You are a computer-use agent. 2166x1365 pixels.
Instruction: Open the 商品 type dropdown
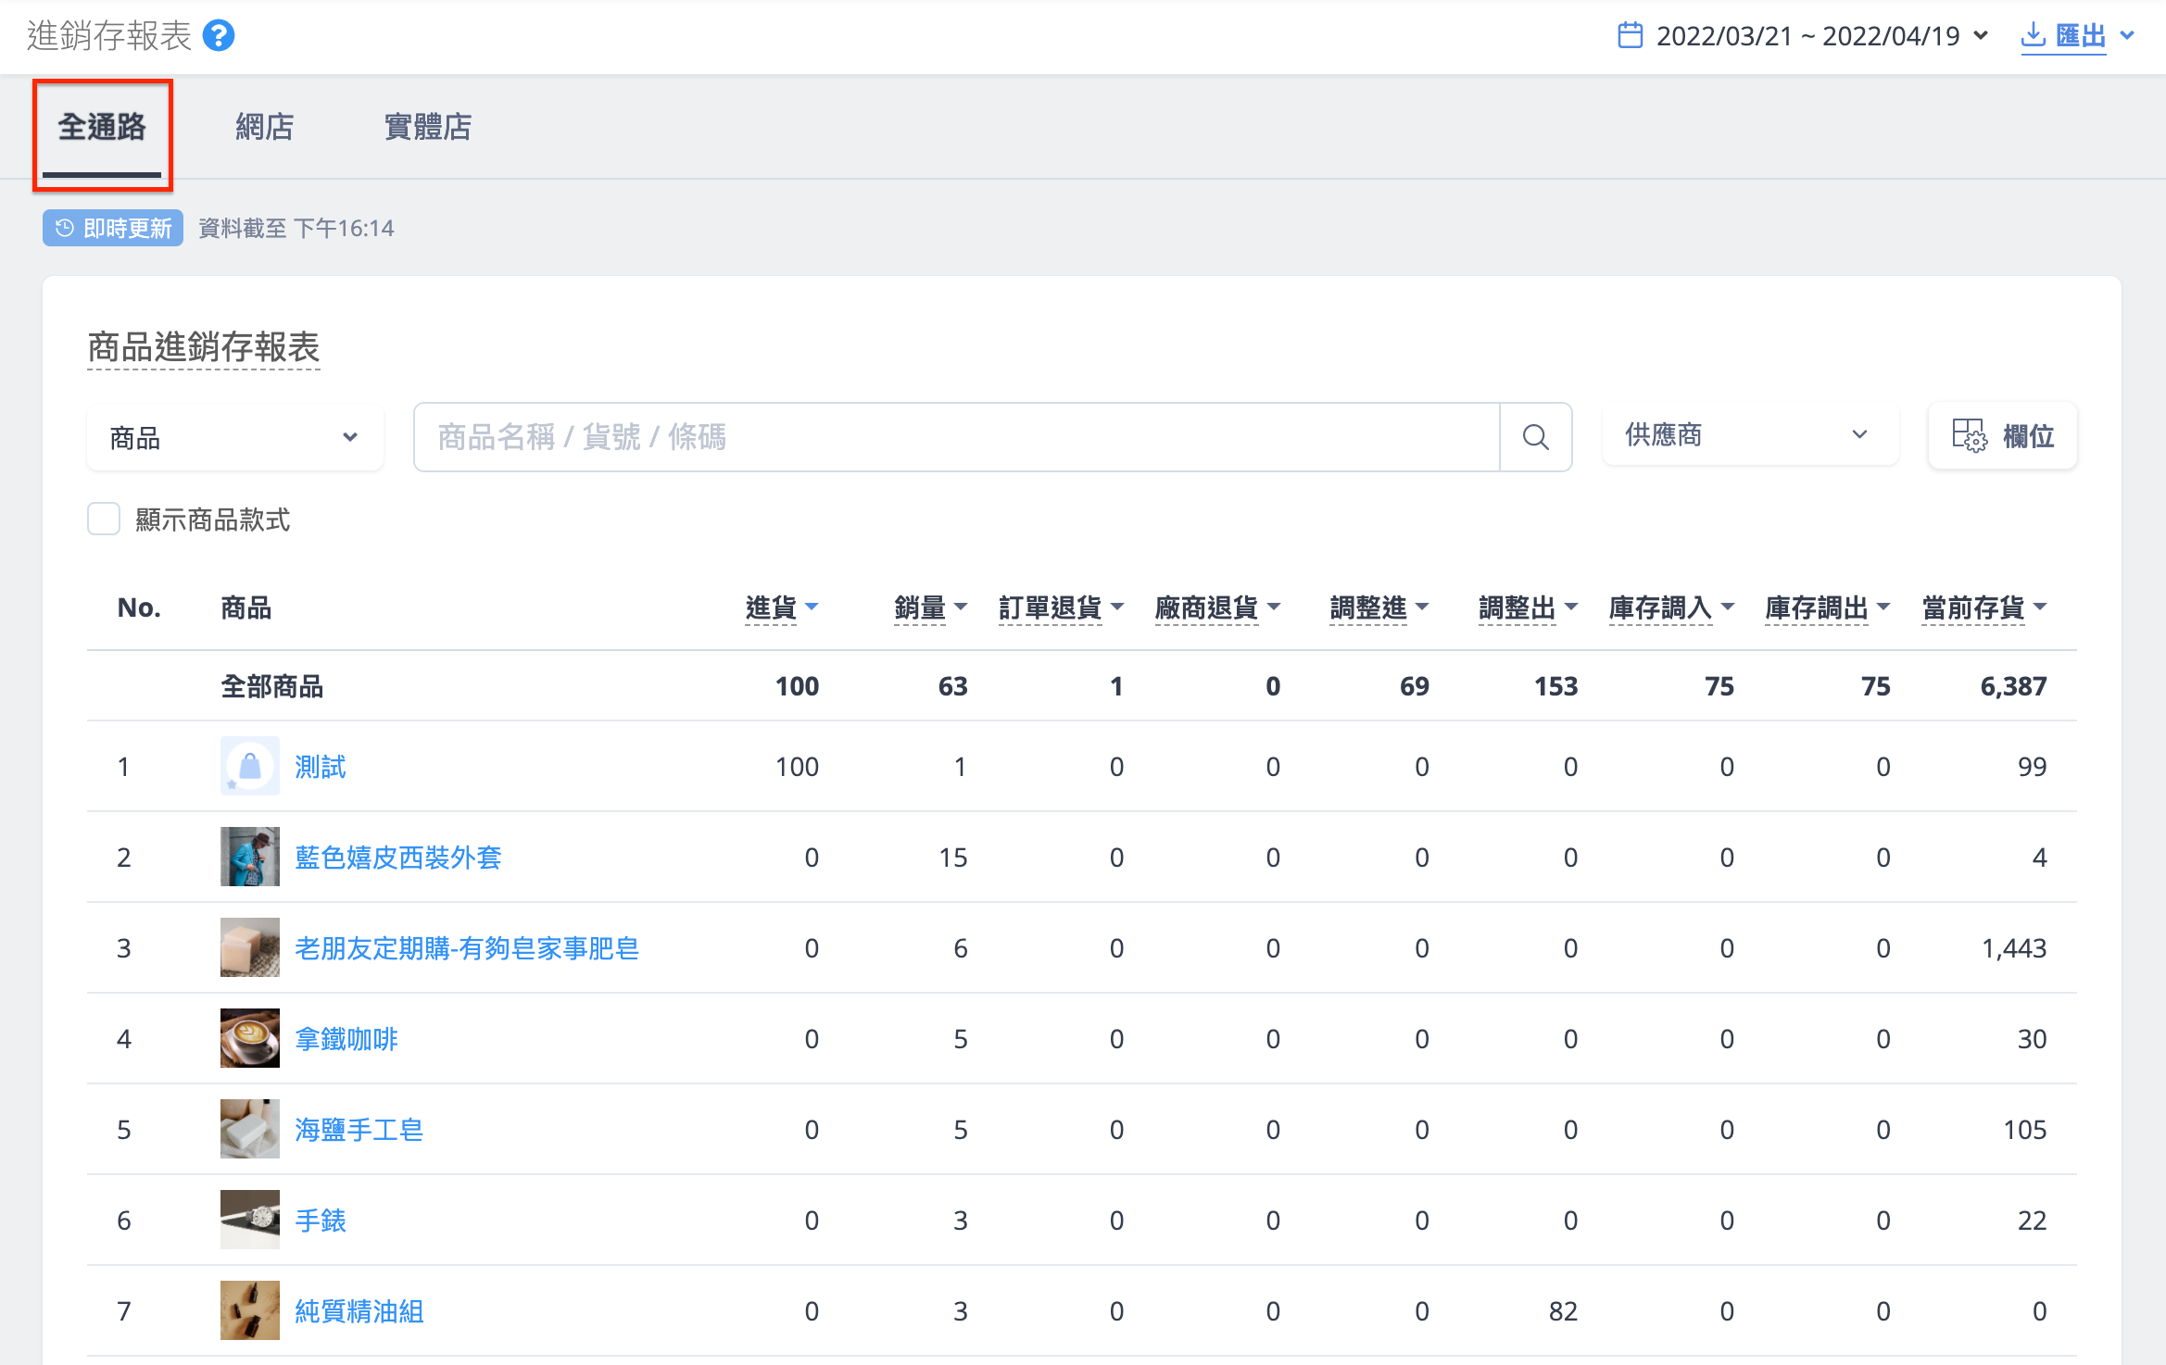tap(234, 437)
